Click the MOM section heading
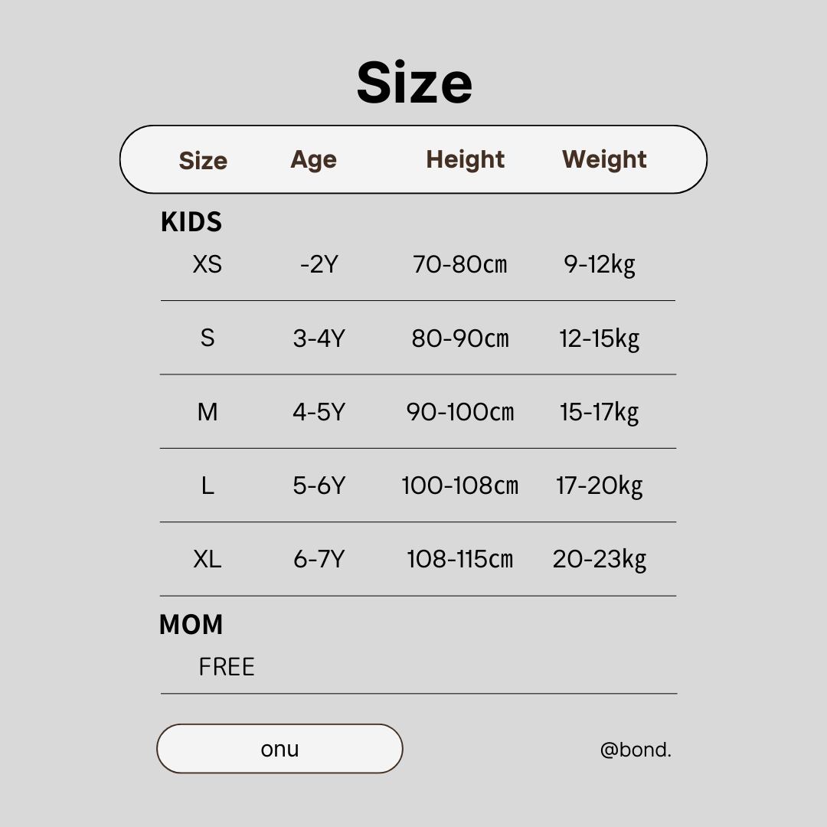The width and height of the screenshot is (827, 827). pyautogui.click(x=191, y=625)
